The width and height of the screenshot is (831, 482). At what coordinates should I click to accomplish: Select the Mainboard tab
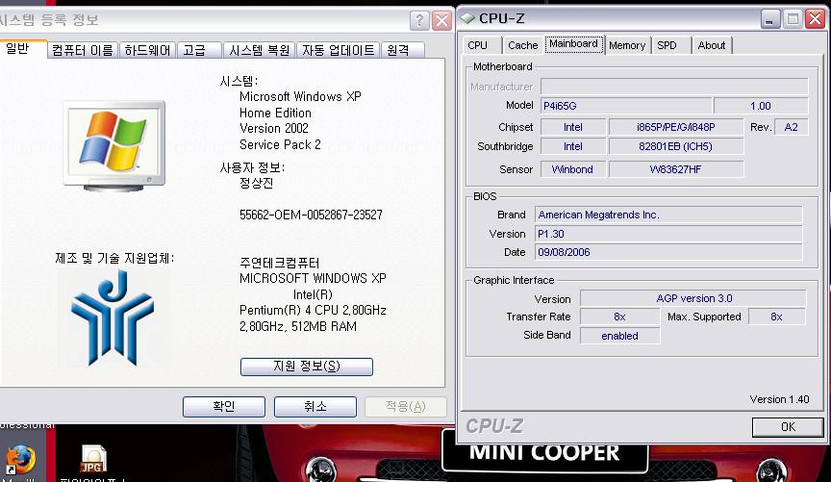tap(574, 44)
